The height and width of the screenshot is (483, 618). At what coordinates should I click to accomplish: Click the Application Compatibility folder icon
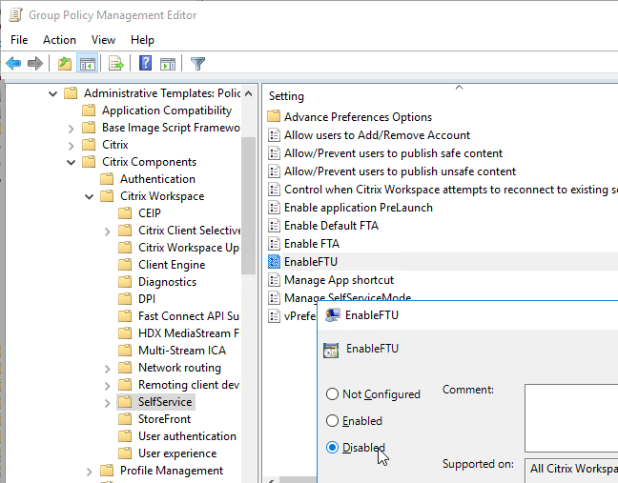click(x=89, y=111)
